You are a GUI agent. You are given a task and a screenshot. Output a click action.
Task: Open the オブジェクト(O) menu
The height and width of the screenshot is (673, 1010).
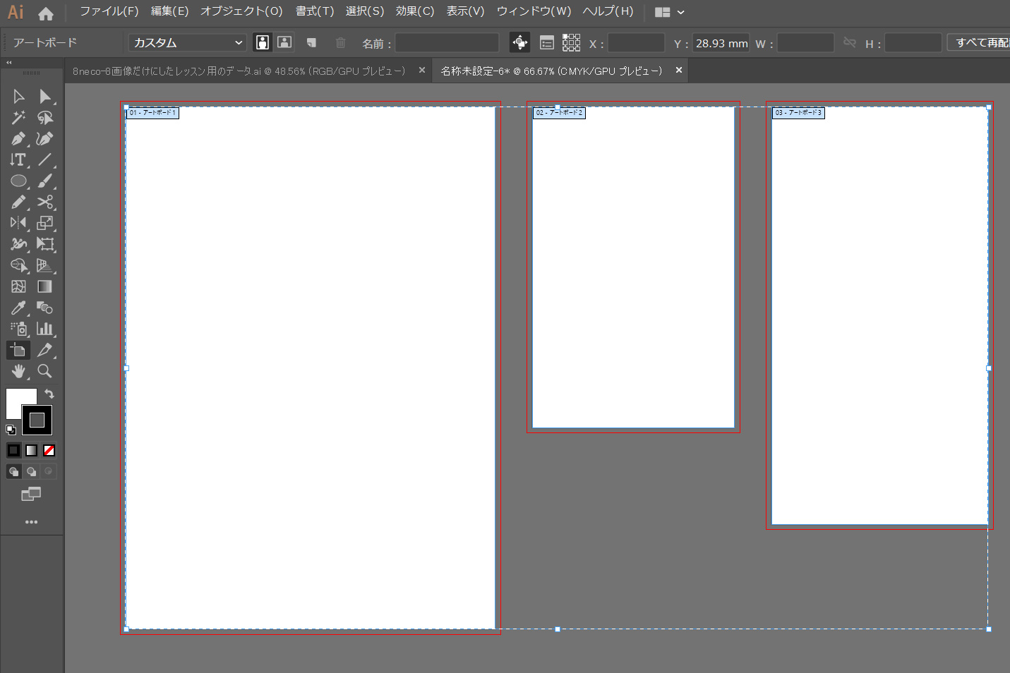point(241,11)
